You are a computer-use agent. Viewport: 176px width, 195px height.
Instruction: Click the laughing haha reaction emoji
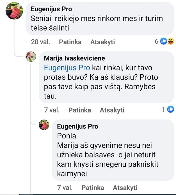pyautogui.click(x=170, y=42)
